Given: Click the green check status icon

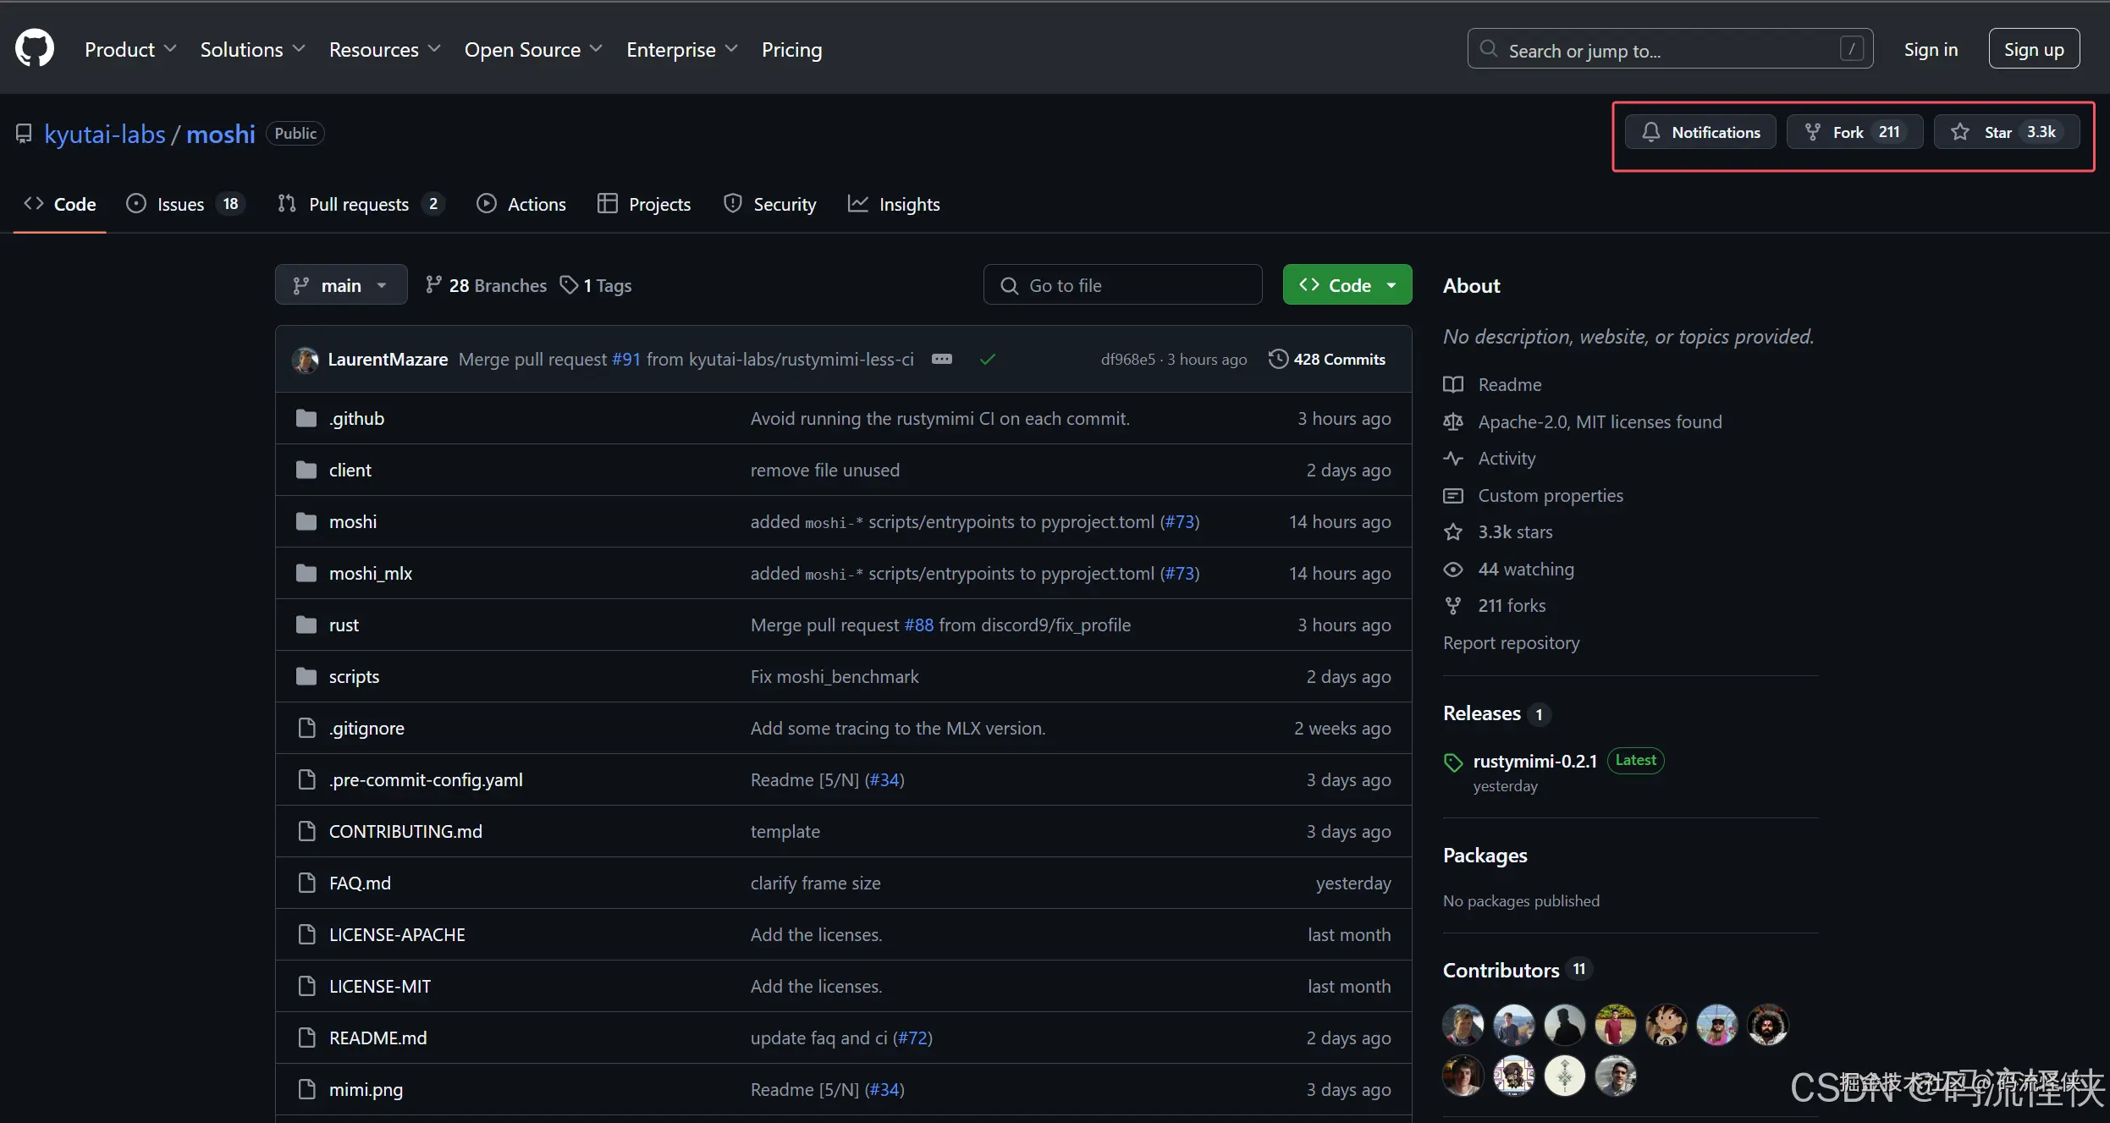Looking at the screenshot, I should tap(987, 360).
